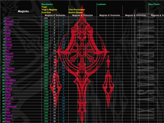Click the 4500 price for Dispel
Screen dimensions: 164x123
coord(46,48)
